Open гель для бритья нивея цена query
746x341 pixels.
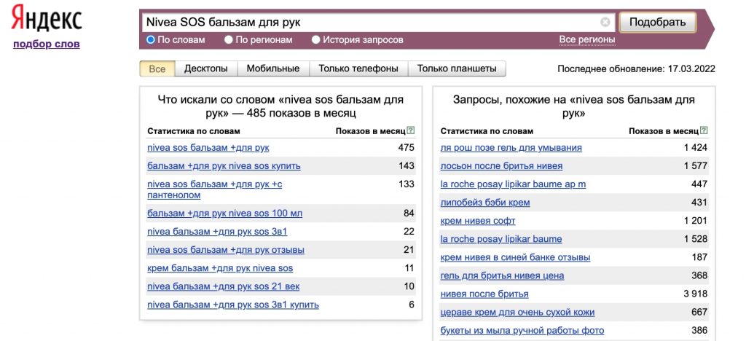[x=503, y=275]
